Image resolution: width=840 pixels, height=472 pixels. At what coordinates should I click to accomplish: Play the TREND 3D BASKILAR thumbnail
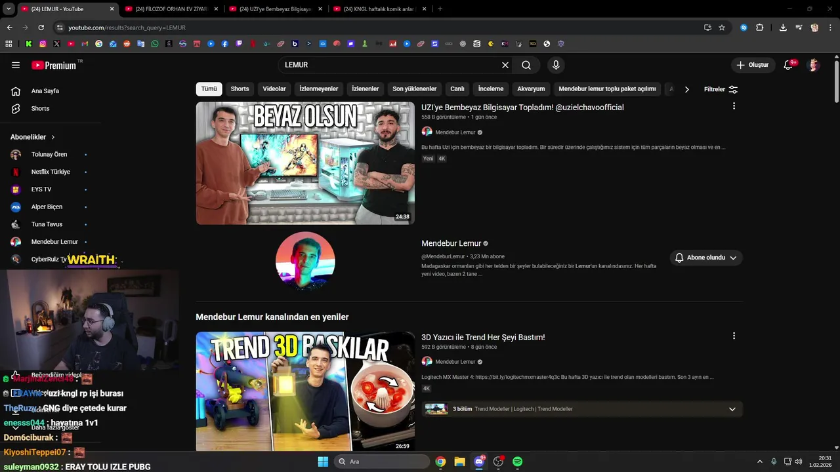tap(305, 391)
